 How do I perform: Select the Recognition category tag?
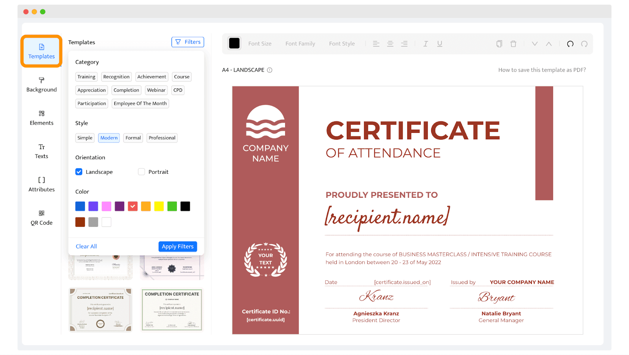pos(116,77)
